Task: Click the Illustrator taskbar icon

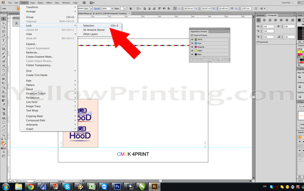Action: [x=155, y=187]
